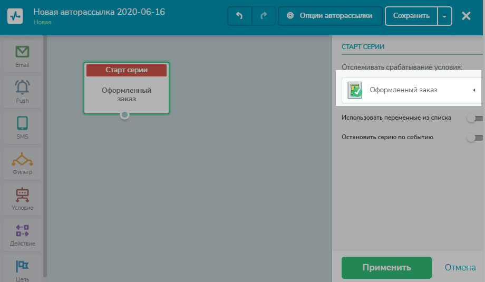Screen dimensions: 485x282
Task: Select the Старт серии block on the canvas
Action: (127, 88)
